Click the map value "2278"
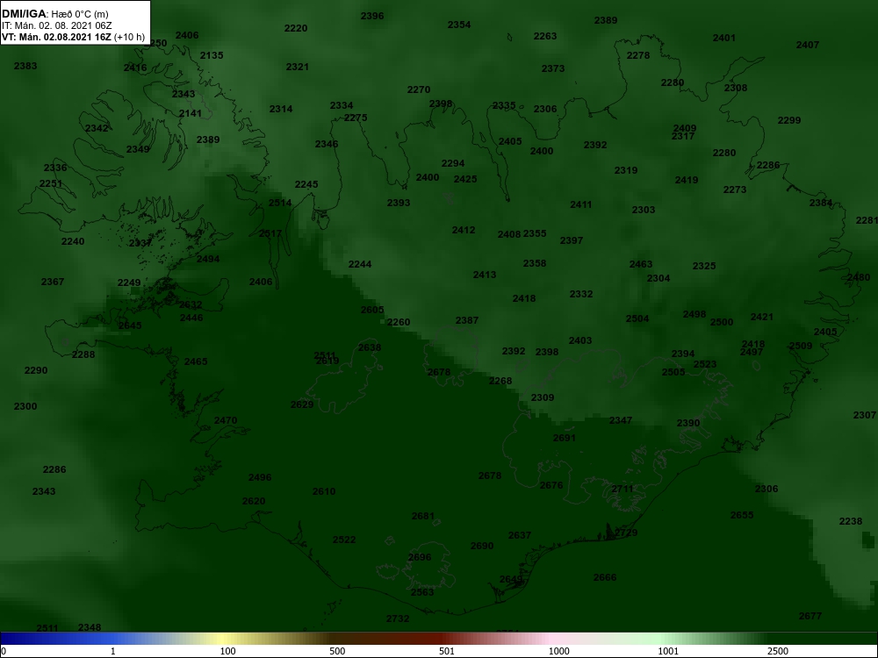 pyautogui.click(x=638, y=55)
